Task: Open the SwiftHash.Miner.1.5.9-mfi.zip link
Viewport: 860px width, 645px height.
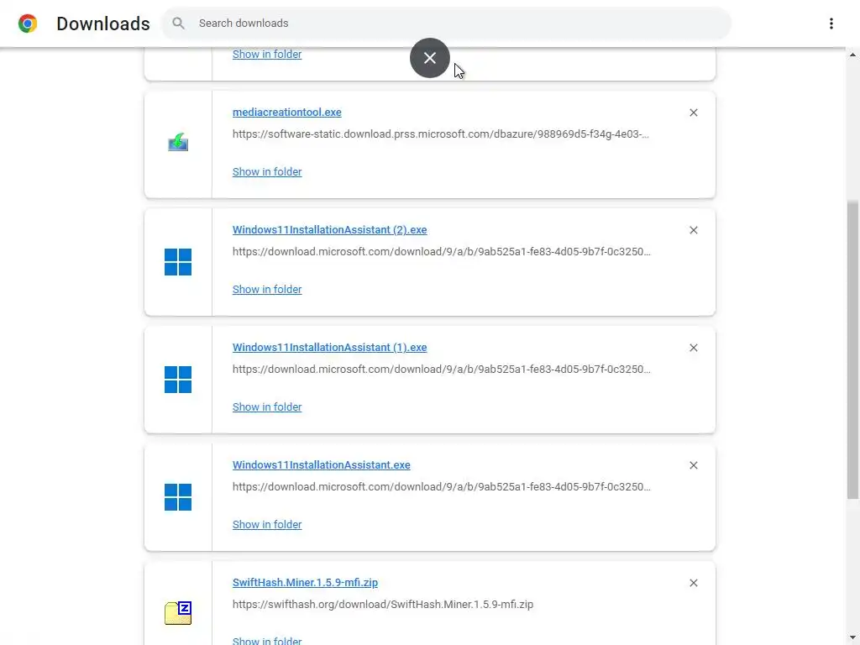Action: pyautogui.click(x=305, y=583)
